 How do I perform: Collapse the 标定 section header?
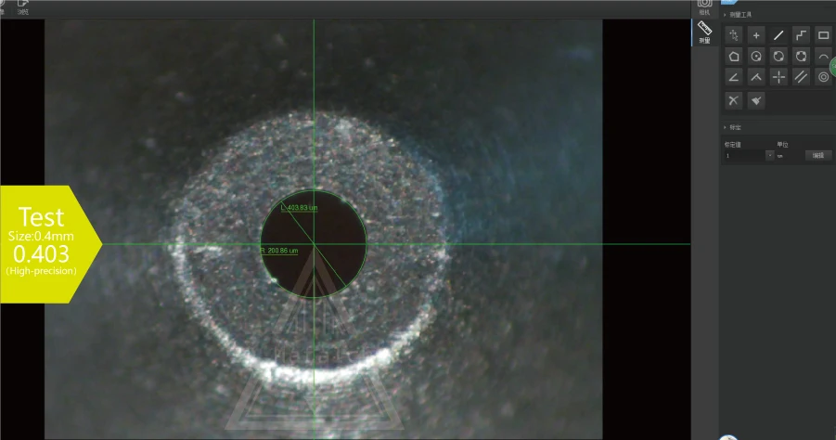coord(733,127)
